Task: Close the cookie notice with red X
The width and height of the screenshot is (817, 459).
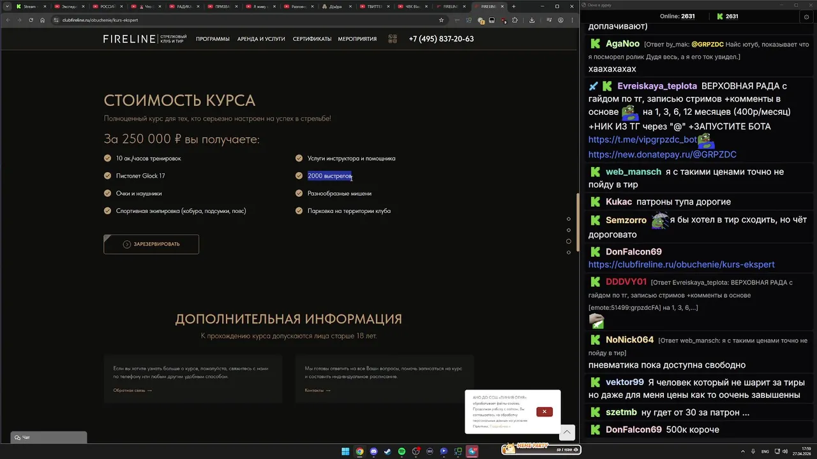Action: pyautogui.click(x=544, y=412)
